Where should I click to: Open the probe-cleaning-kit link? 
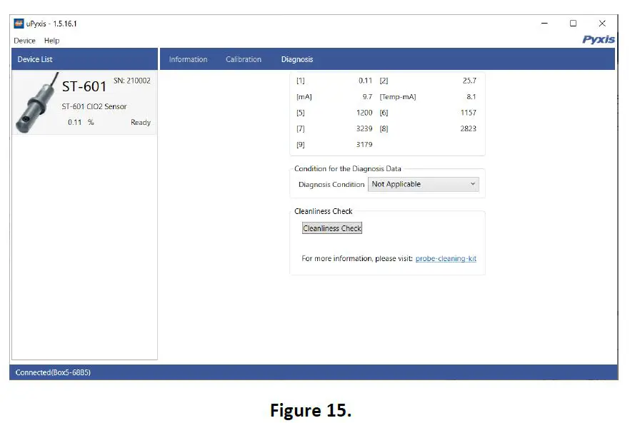446,259
